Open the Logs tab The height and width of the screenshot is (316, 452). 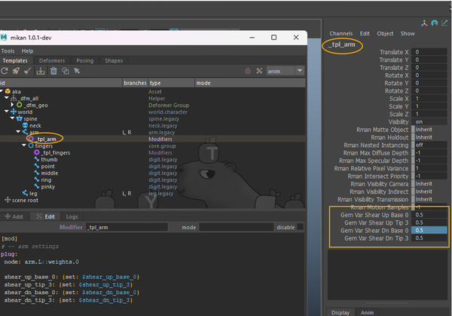(70, 216)
